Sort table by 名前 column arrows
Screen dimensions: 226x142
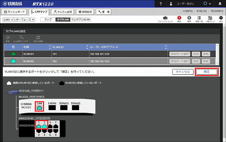pos(50,47)
